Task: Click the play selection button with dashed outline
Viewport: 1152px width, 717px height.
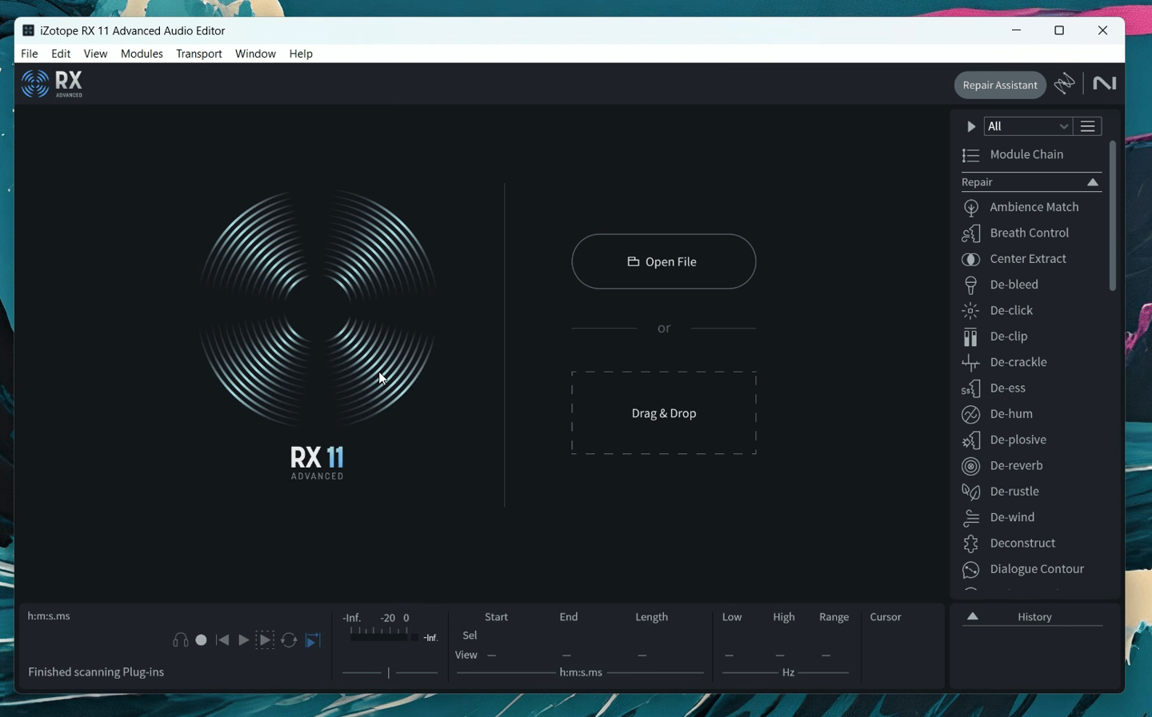Action: pyautogui.click(x=265, y=640)
